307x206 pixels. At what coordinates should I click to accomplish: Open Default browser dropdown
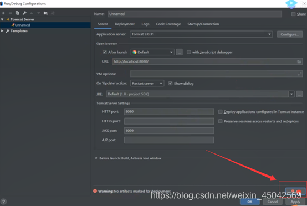coord(152,52)
